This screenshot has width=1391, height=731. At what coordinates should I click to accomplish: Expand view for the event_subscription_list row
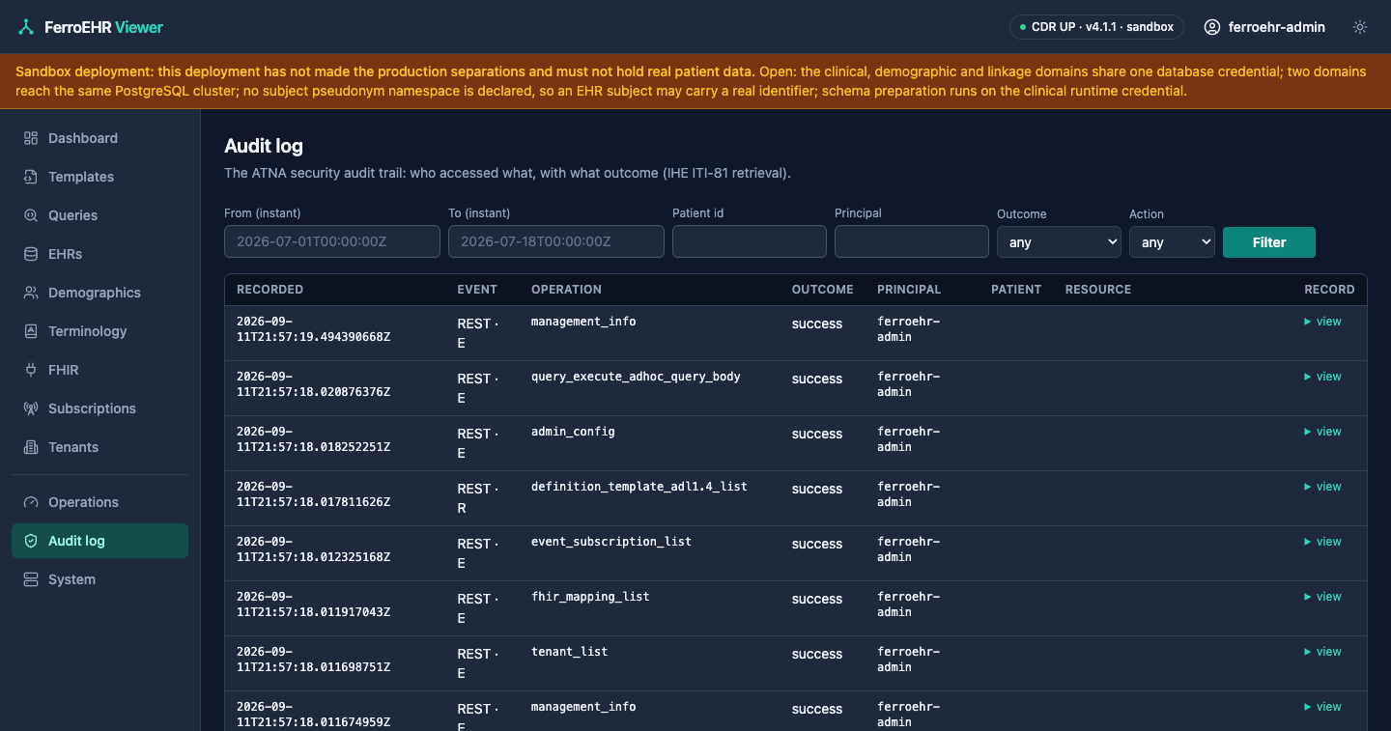tap(1322, 542)
